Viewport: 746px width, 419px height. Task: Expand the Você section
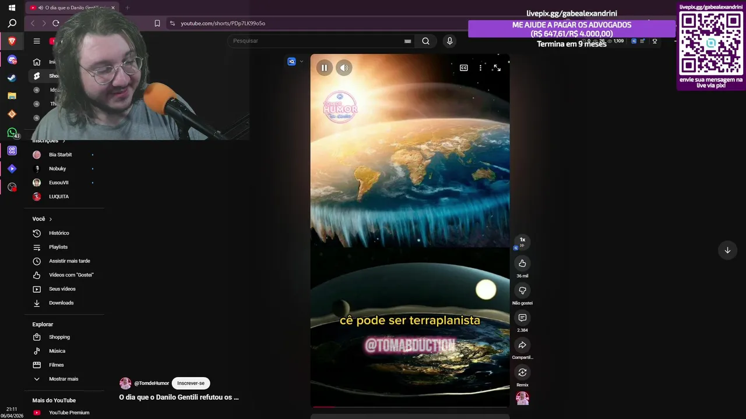coord(42,219)
